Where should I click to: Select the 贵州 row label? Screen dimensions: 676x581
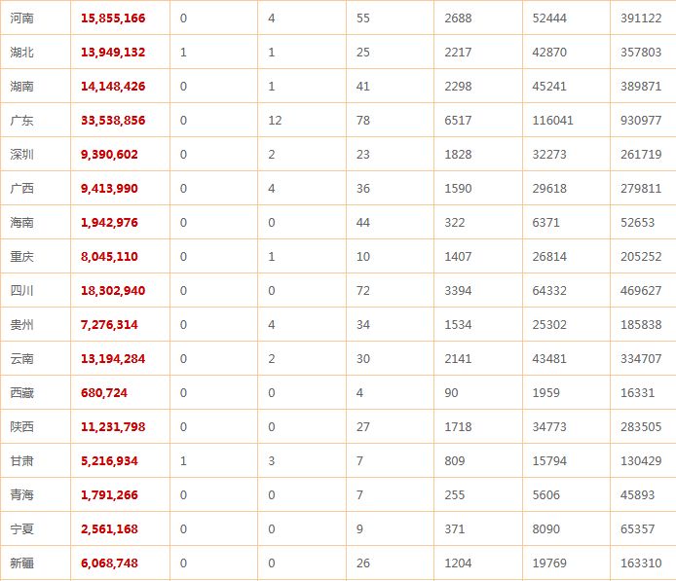[20, 324]
